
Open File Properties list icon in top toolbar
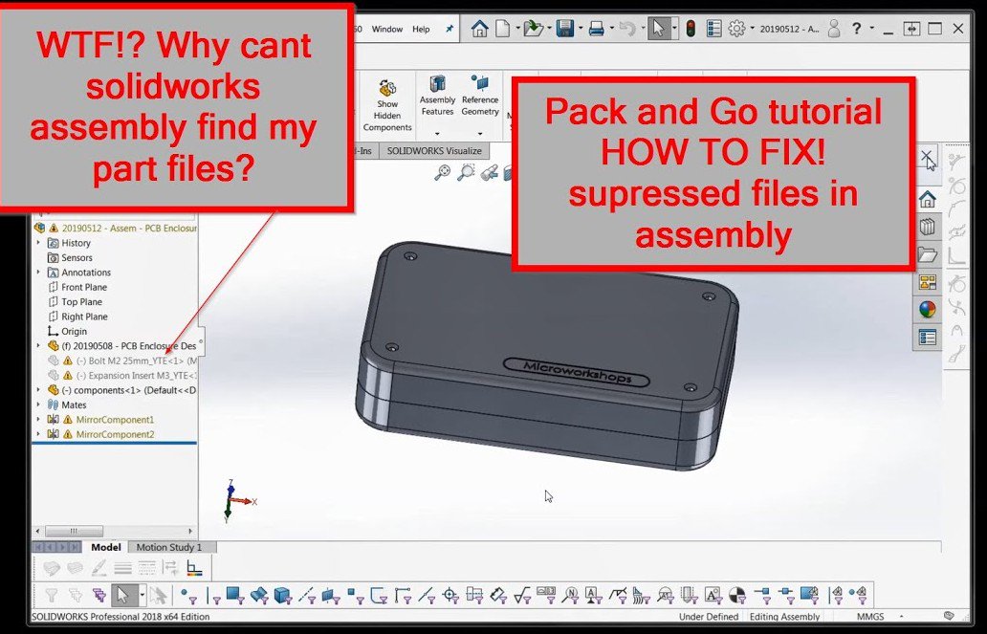(x=713, y=29)
